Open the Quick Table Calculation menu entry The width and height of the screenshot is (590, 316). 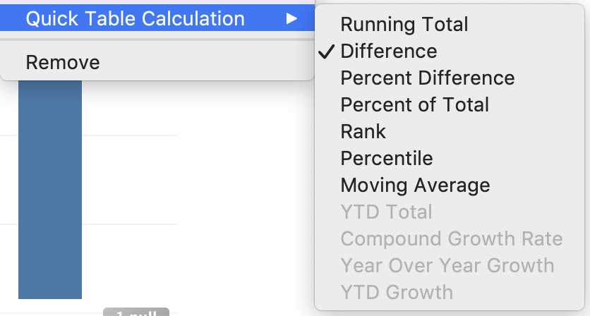click(x=135, y=19)
